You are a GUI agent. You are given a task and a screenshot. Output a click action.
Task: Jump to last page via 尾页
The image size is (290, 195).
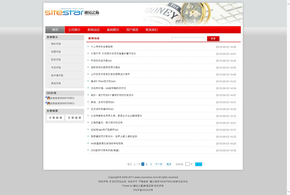point(169,164)
